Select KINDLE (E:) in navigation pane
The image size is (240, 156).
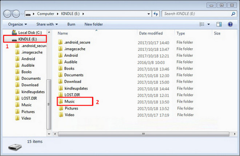pos(25,39)
